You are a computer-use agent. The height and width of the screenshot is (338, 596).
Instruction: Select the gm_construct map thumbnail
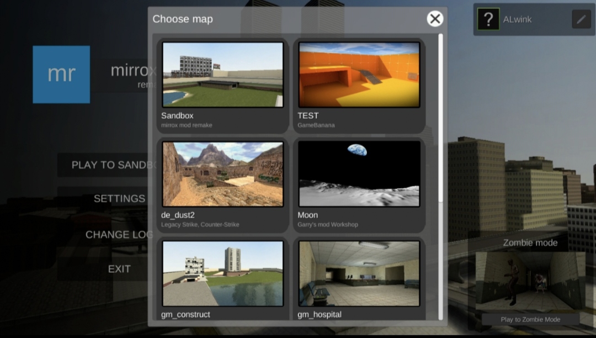click(x=222, y=273)
